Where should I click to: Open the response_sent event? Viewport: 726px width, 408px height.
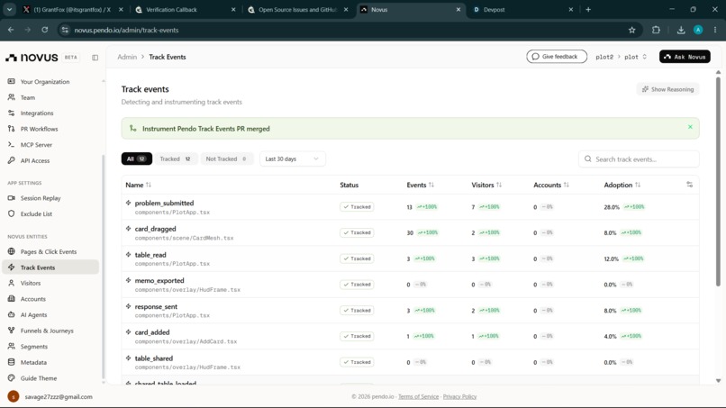[156, 306]
